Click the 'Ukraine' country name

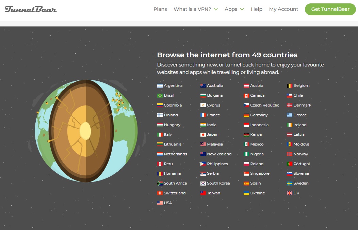258,193
